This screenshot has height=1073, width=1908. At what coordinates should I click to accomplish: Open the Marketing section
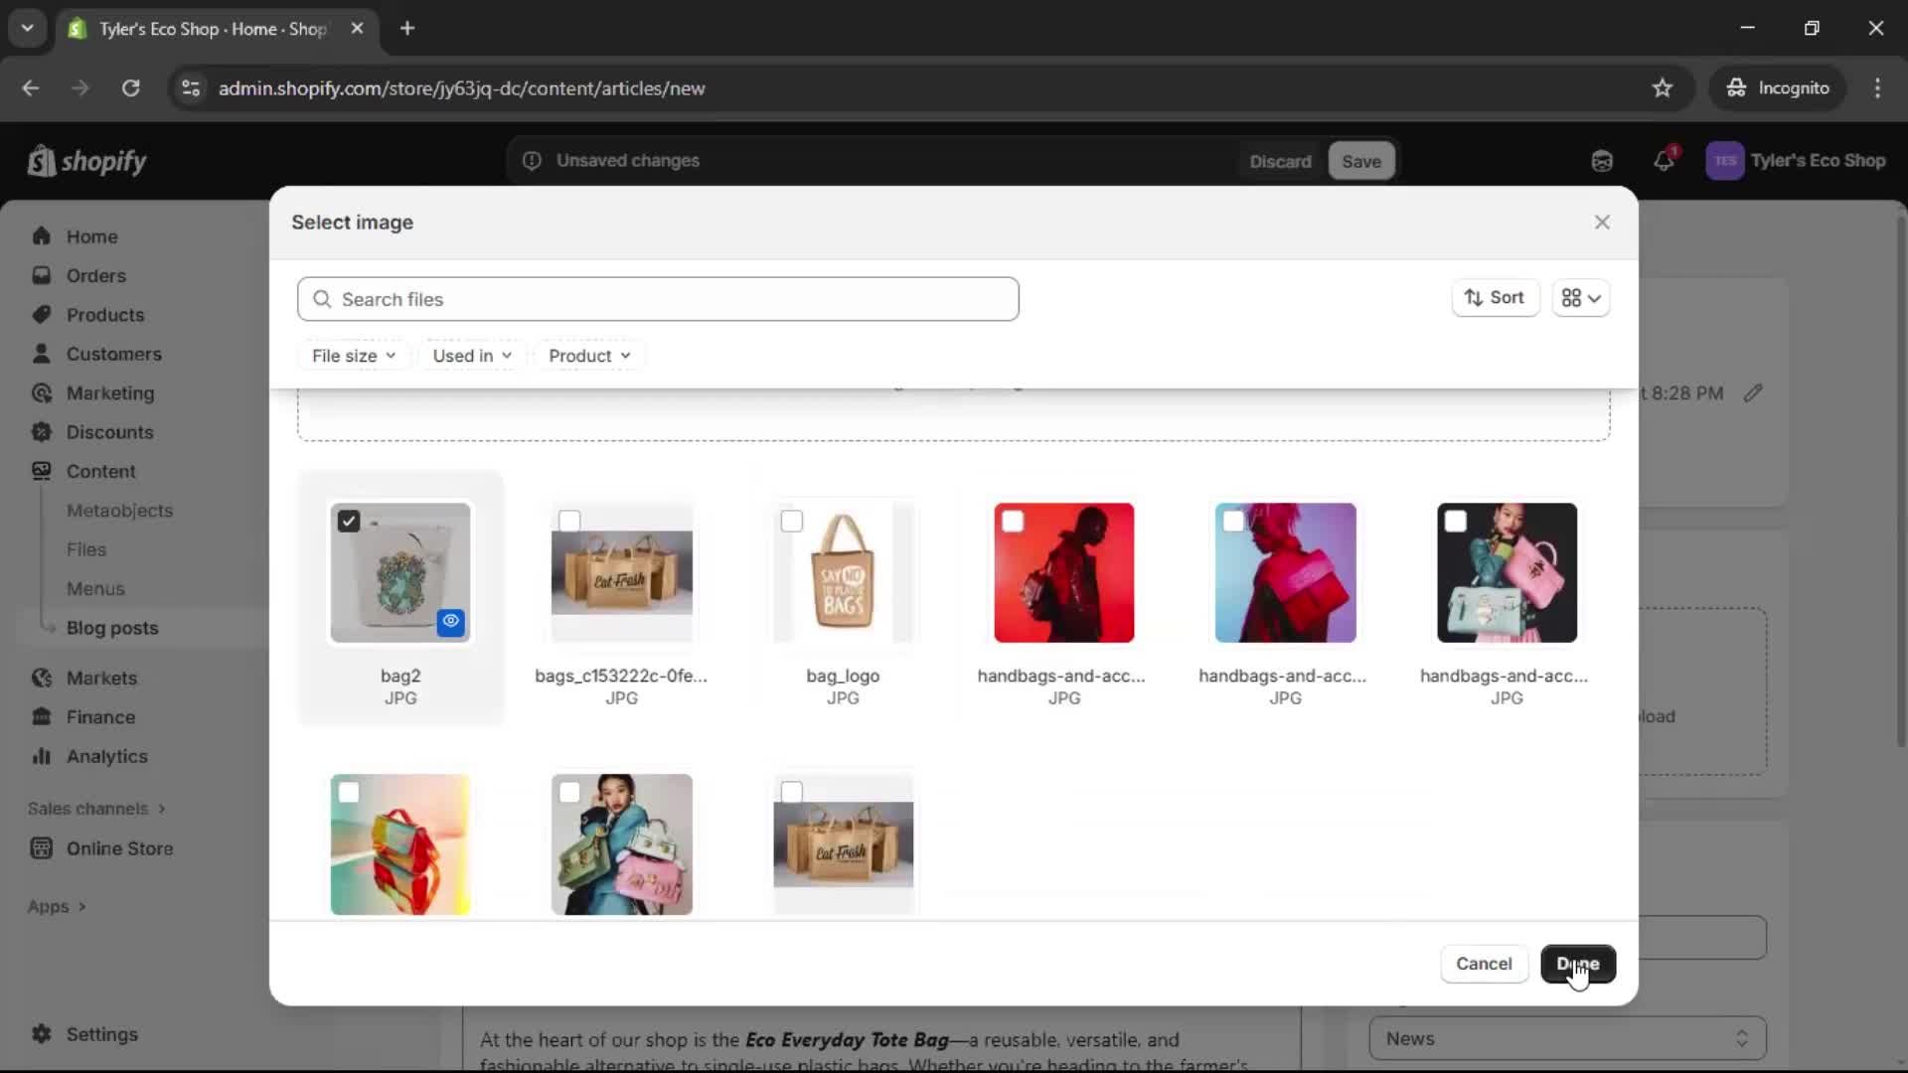(x=108, y=392)
